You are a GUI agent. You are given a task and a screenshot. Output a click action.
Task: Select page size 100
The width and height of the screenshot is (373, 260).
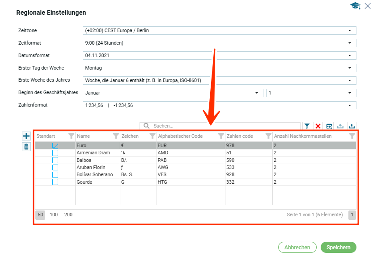54,215
